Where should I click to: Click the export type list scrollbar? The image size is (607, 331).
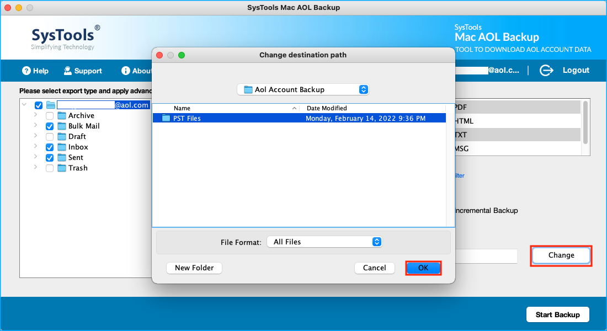(585, 122)
